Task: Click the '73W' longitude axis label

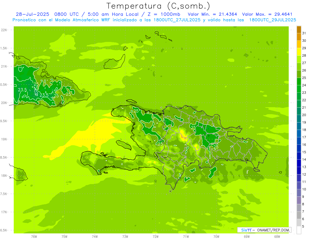Action: 125,237
